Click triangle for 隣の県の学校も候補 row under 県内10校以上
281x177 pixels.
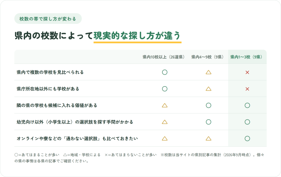pos(165,105)
